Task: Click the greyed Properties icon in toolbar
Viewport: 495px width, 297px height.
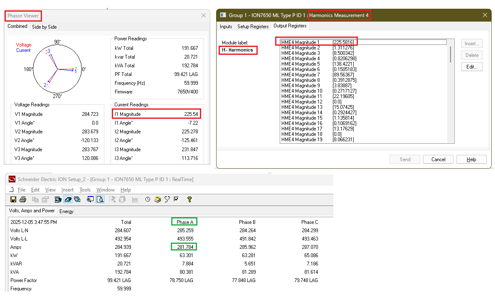Action: pos(45,199)
